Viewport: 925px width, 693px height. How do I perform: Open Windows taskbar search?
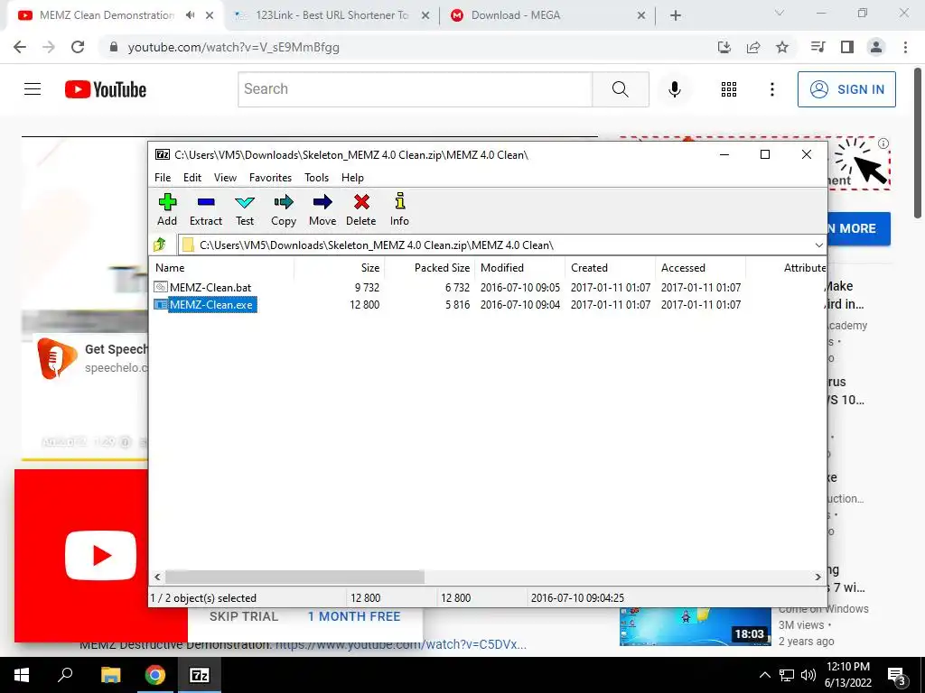[x=65, y=675]
